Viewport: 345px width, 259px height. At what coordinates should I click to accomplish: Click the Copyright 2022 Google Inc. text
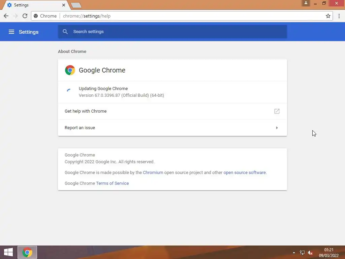point(109,162)
